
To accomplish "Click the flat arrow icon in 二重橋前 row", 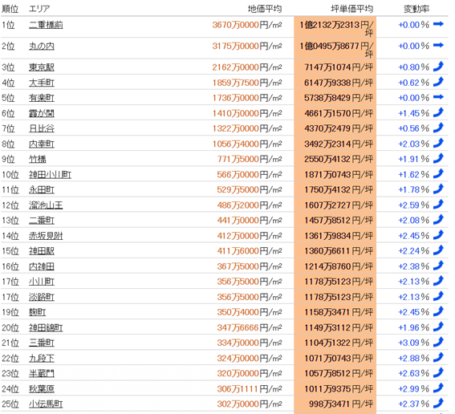I will click(438, 24).
